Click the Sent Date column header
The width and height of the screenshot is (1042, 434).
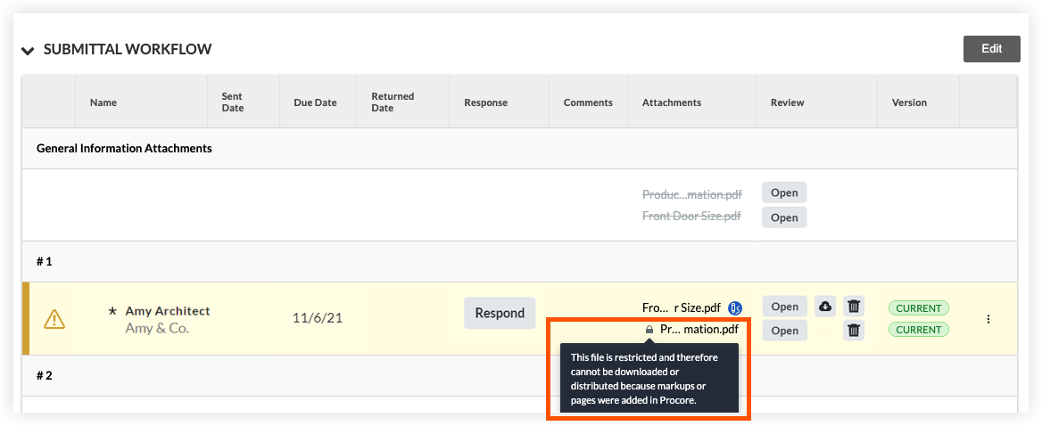tap(233, 102)
